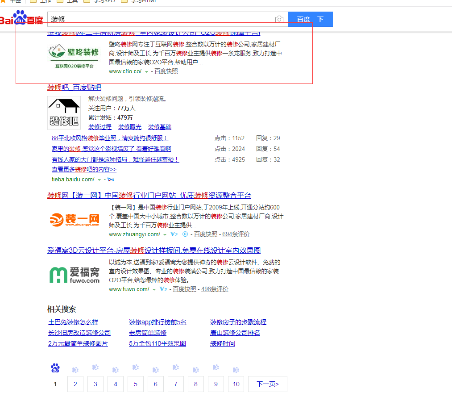Click the V2 badge next to fuwo.com
This screenshot has height=401, width=452.
point(163,289)
